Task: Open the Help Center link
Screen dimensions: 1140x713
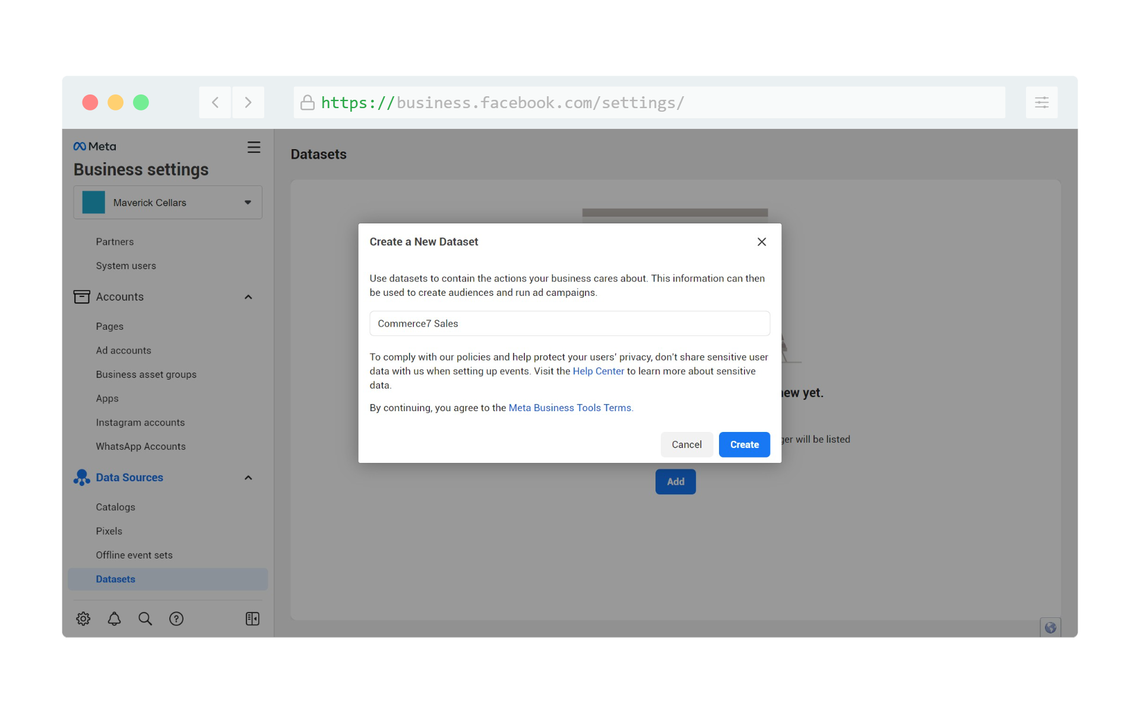Action: 598,371
